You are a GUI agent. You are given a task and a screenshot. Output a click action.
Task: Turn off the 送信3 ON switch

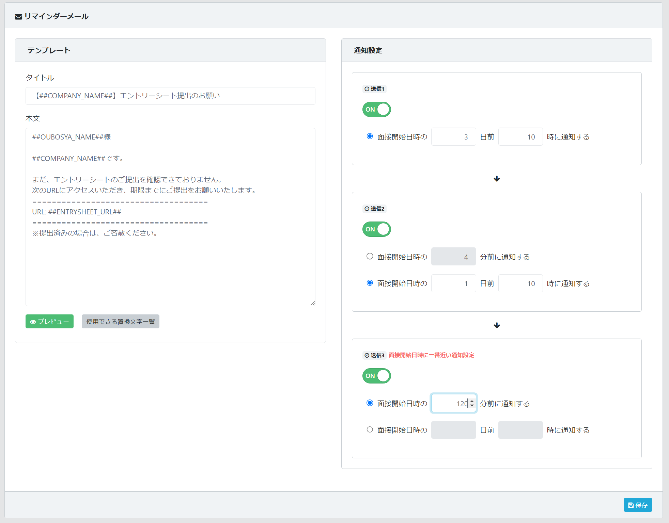[376, 376]
